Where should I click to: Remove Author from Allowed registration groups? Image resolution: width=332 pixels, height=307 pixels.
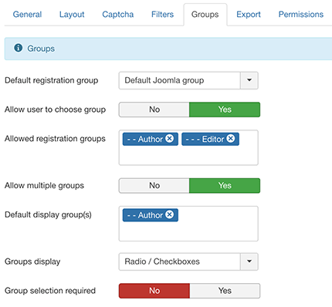point(169,139)
